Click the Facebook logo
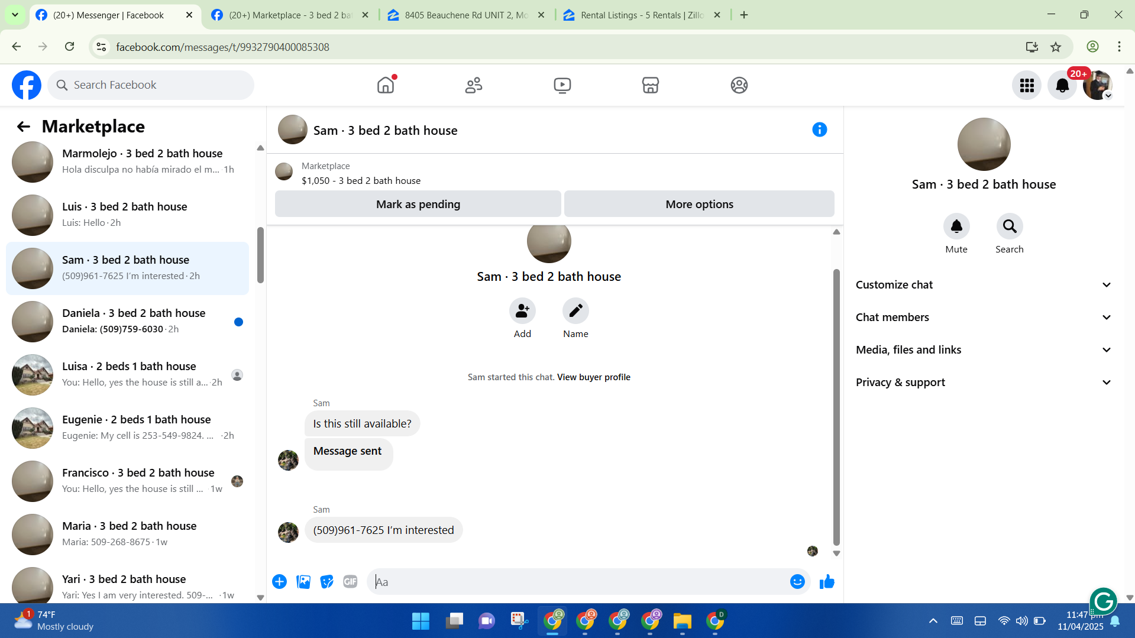 coord(27,85)
